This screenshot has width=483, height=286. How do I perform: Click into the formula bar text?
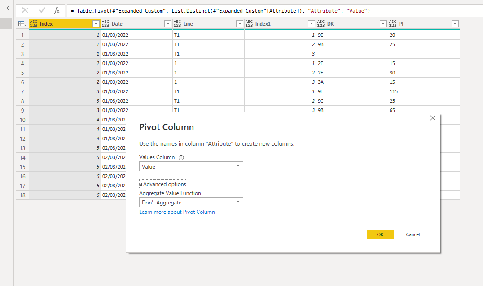(x=220, y=11)
